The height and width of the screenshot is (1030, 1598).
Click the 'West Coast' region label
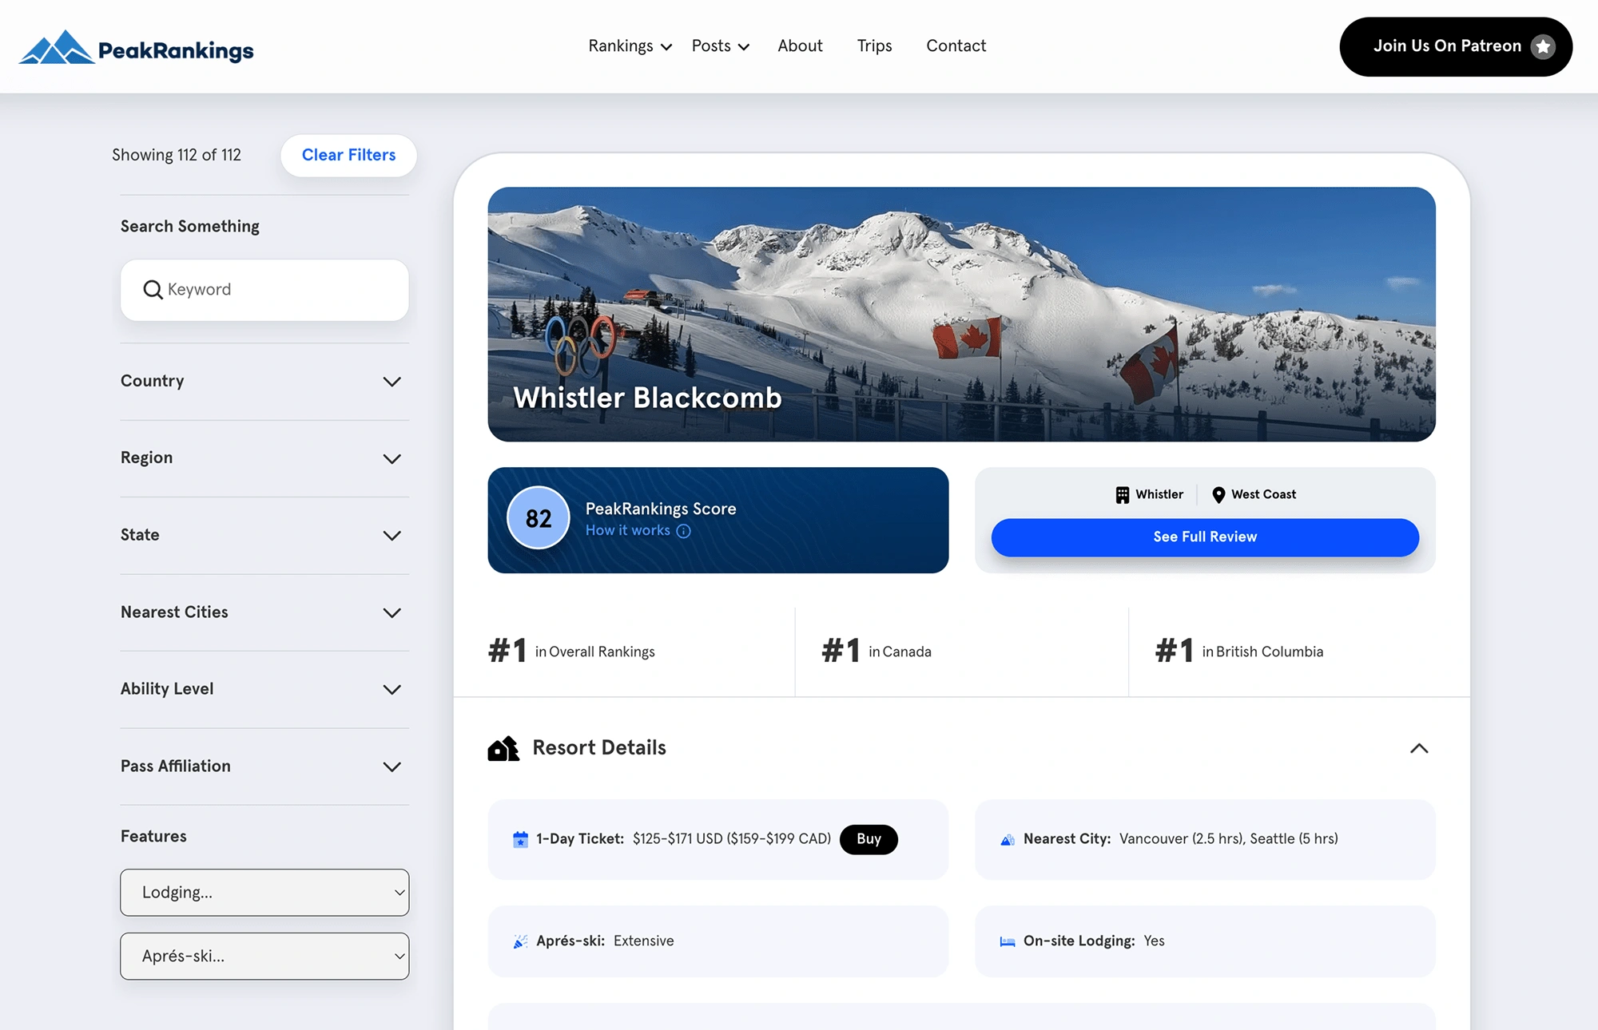pyautogui.click(x=1263, y=495)
